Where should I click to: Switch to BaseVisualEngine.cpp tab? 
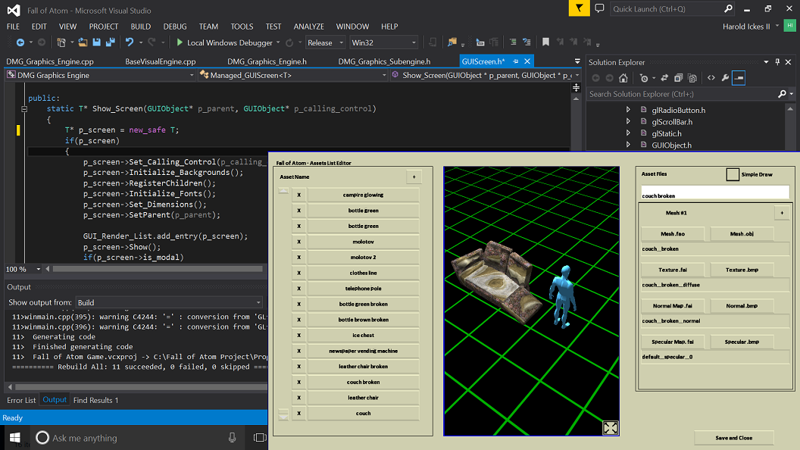[x=160, y=61]
